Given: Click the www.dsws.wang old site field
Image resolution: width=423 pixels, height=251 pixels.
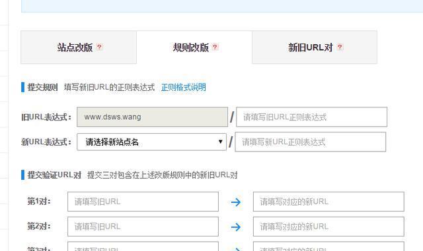Looking at the screenshot, I should [152, 117].
